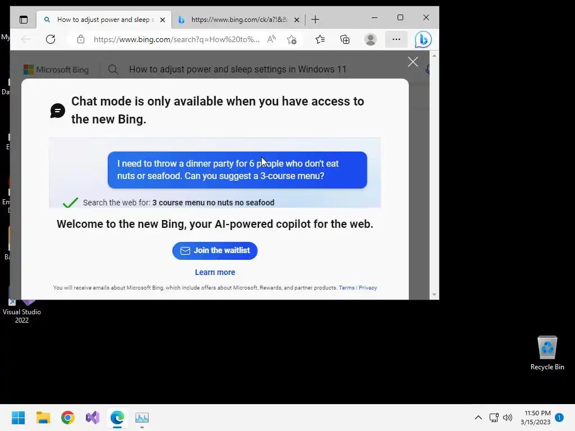Open the tab actions menu icon
The height and width of the screenshot is (431, 575).
24,20
